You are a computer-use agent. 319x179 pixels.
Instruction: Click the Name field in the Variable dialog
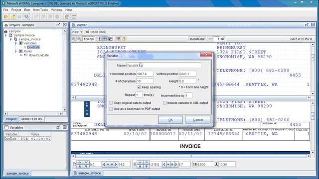click(163, 65)
